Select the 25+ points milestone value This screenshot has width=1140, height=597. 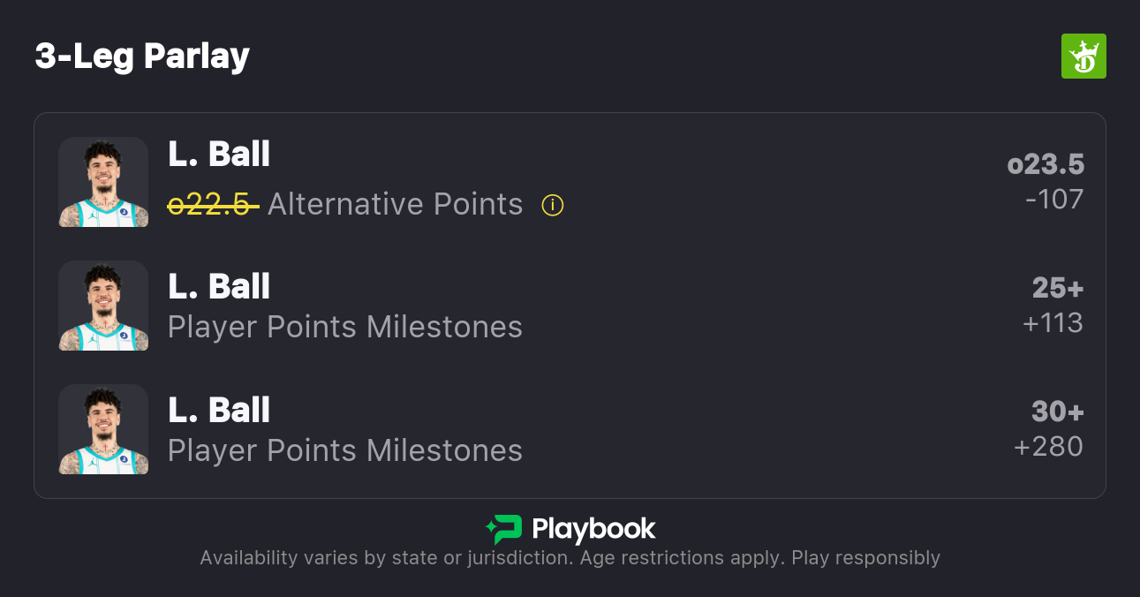click(1058, 288)
